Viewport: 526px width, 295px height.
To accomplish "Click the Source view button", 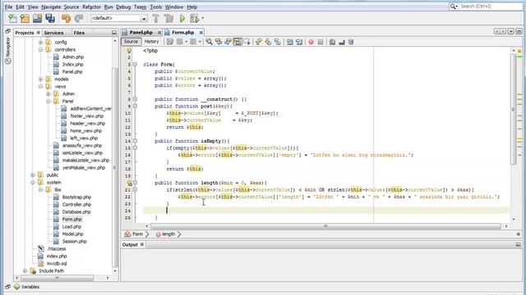I will tap(131, 42).
